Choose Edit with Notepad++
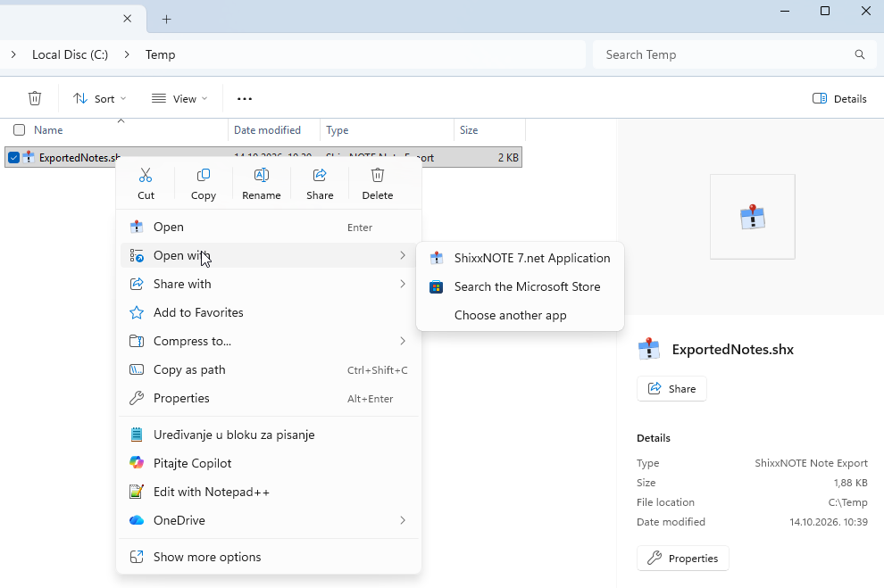This screenshot has width=884, height=588. pos(269,492)
